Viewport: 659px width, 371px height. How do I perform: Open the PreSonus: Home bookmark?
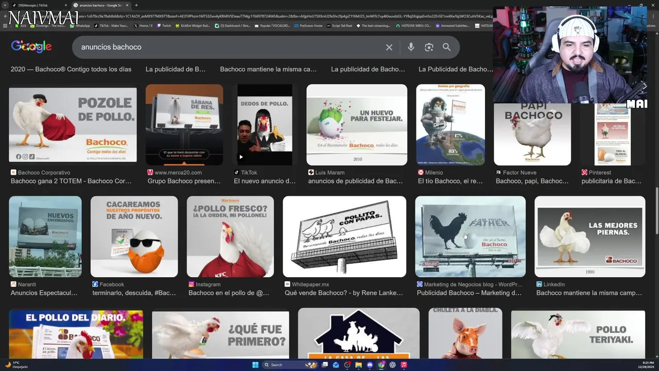[x=309, y=25]
